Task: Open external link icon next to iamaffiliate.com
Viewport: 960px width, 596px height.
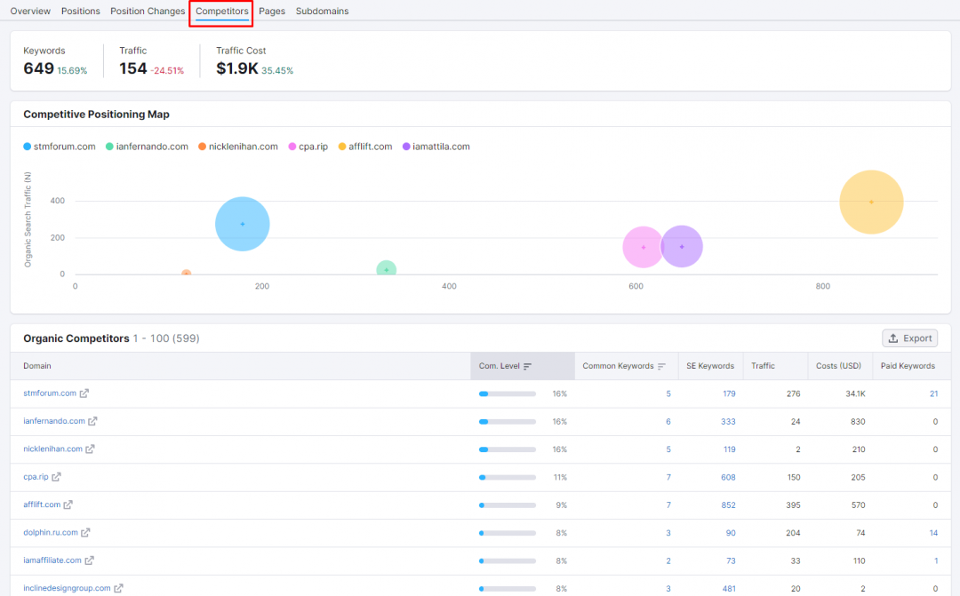Action: click(x=89, y=560)
